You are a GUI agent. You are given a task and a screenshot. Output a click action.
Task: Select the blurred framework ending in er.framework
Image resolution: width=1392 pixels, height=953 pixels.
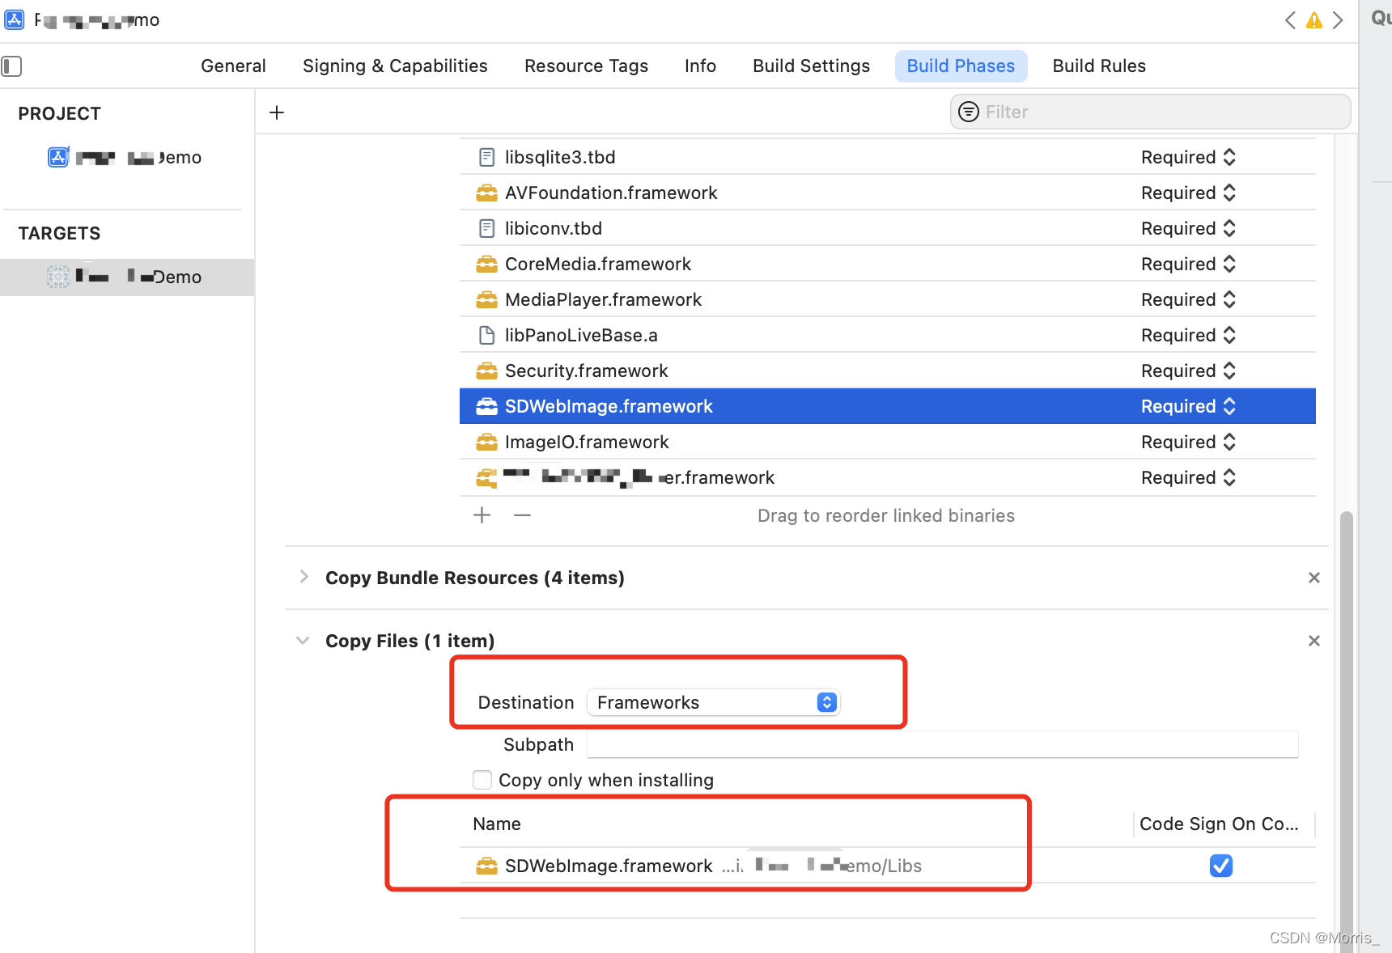(x=887, y=477)
